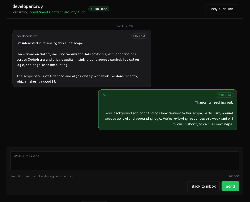
Task: Select the 12:08 PM timestamp badge
Action: [224, 95]
